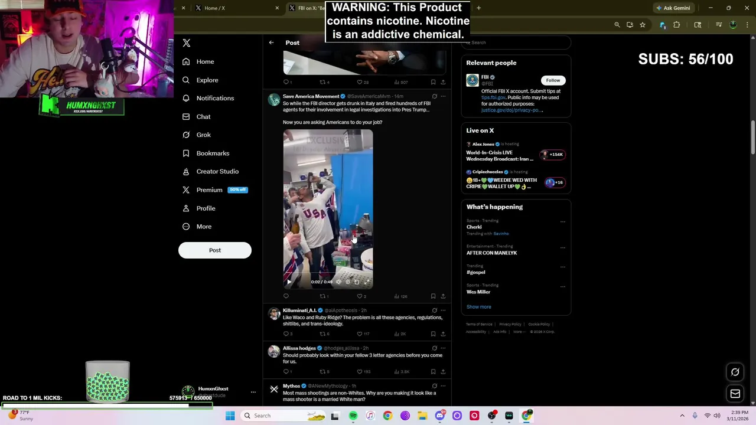Repost the Killuminati_A.I. post

323,334
